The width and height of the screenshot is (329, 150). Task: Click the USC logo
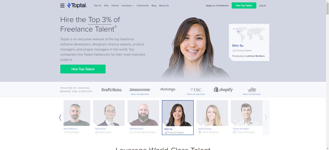(196, 90)
